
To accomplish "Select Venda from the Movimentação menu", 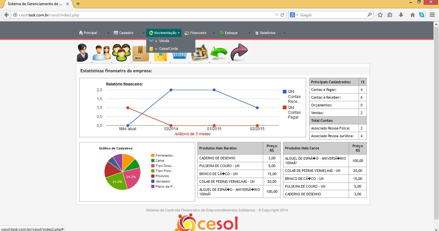I will [x=164, y=41].
